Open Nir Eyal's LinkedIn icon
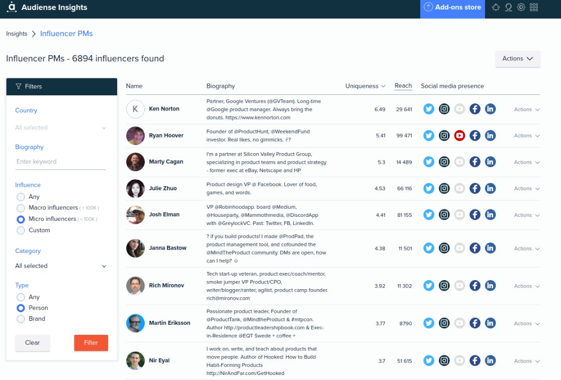561x380 pixels. click(490, 360)
